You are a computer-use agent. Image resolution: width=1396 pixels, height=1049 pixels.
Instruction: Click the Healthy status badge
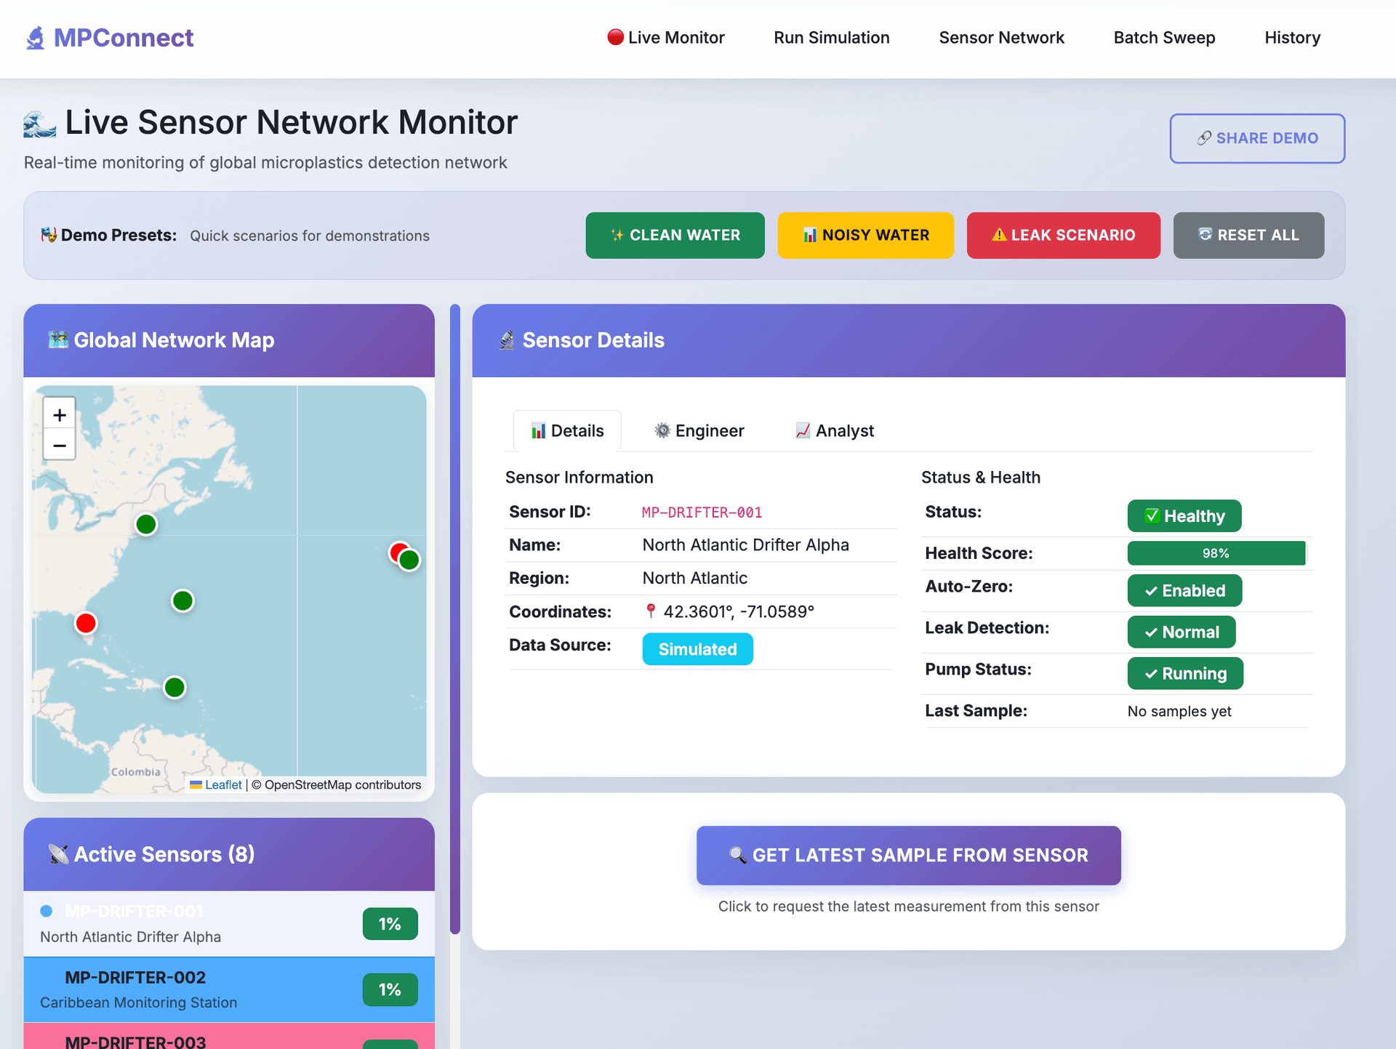pyautogui.click(x=1184, y=516)
